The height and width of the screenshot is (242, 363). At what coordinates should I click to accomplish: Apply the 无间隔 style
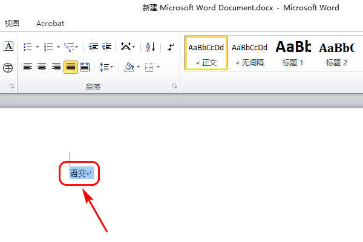tap(249, 53)
